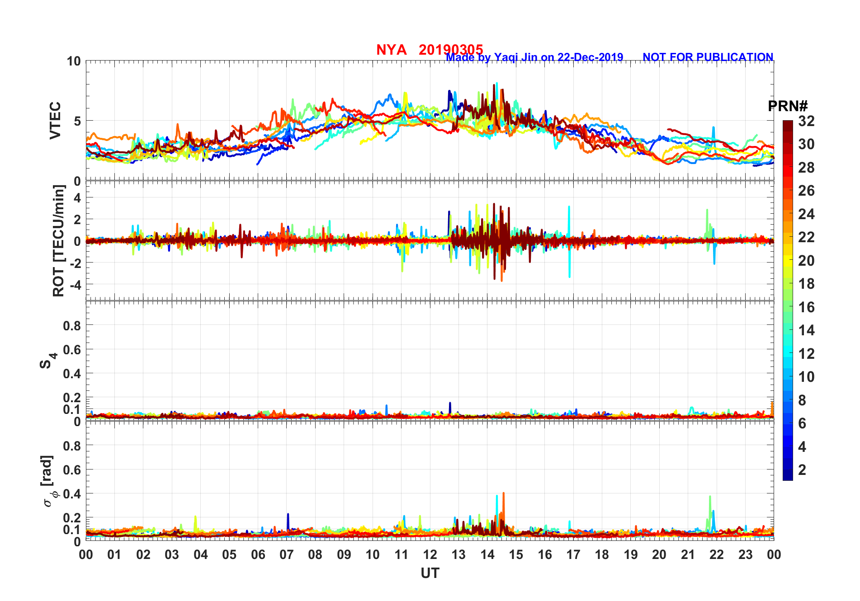
Task: Click the PRN colorbar tick label '6'
Action: (802, 423)
